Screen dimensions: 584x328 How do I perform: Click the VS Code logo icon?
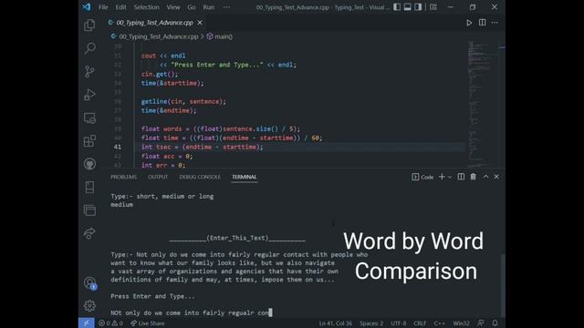[x=87, y=7]
